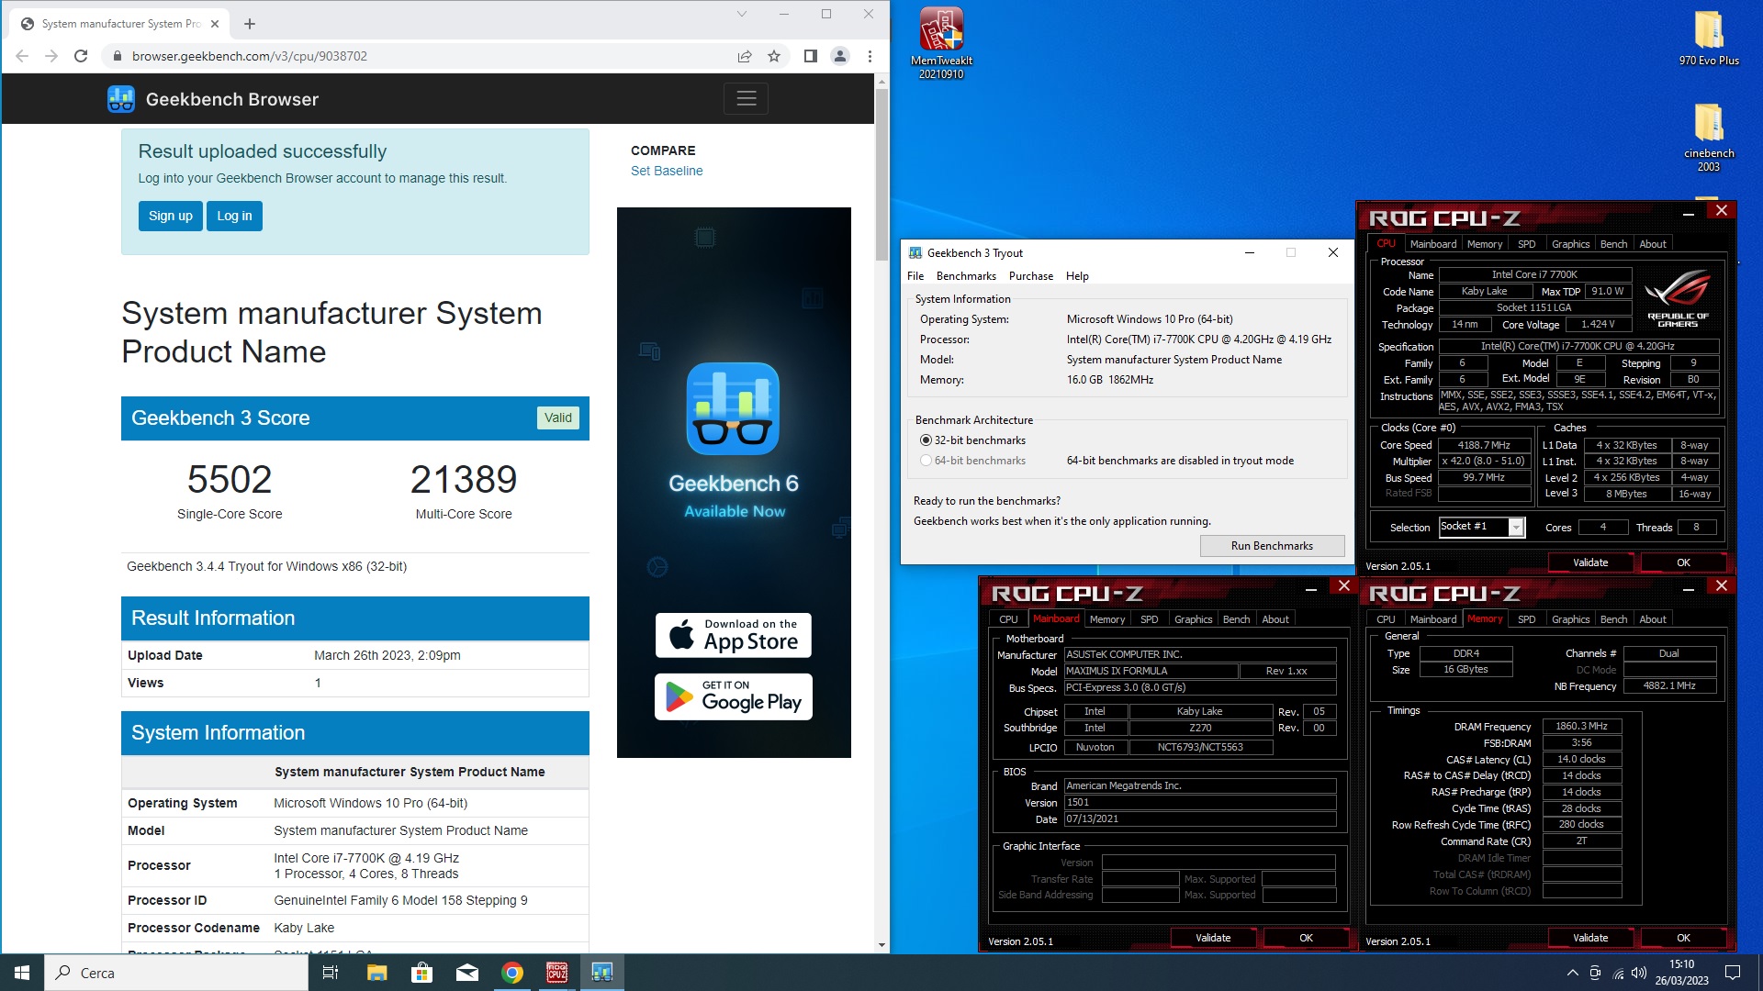Click the Cerca taskbar search box
Viewport: 1763px width, 991px height.
coord(176,973)
